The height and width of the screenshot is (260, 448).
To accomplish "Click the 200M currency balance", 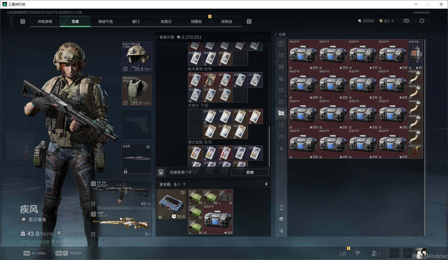I will tap(366, 21).
